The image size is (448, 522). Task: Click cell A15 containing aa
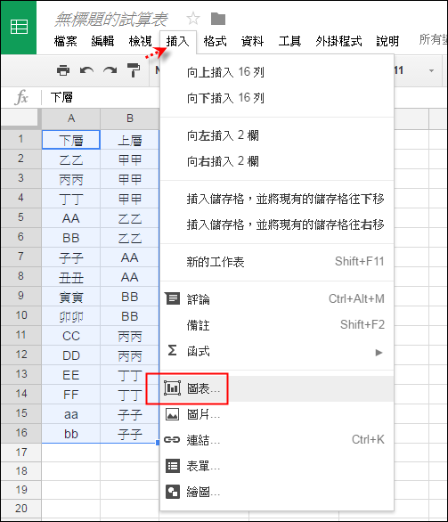pyautogui.click(x=71, y=415)
